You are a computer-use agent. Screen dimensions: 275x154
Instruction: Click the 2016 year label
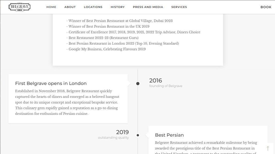pyautogui.click(x=155, y=80)
